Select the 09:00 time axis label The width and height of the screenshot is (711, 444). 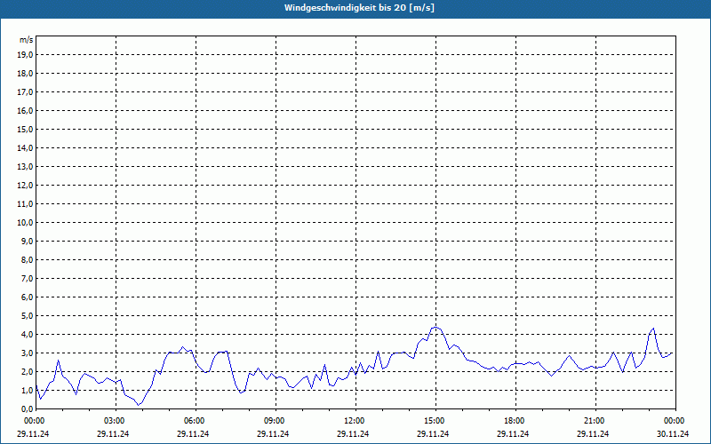click(x=274, y=420)
